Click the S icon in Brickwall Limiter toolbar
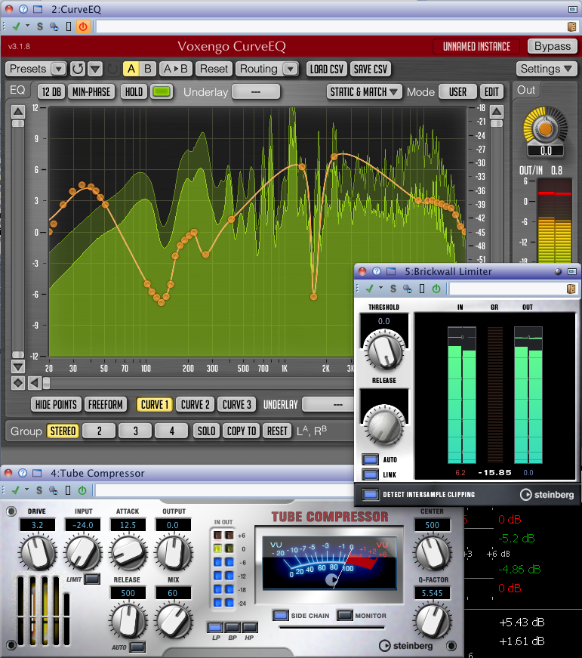 coord(393,289)
